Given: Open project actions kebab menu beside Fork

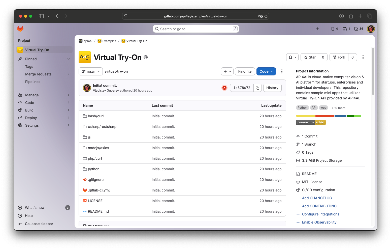Looking at the screenshot, I should click(363, 57).
